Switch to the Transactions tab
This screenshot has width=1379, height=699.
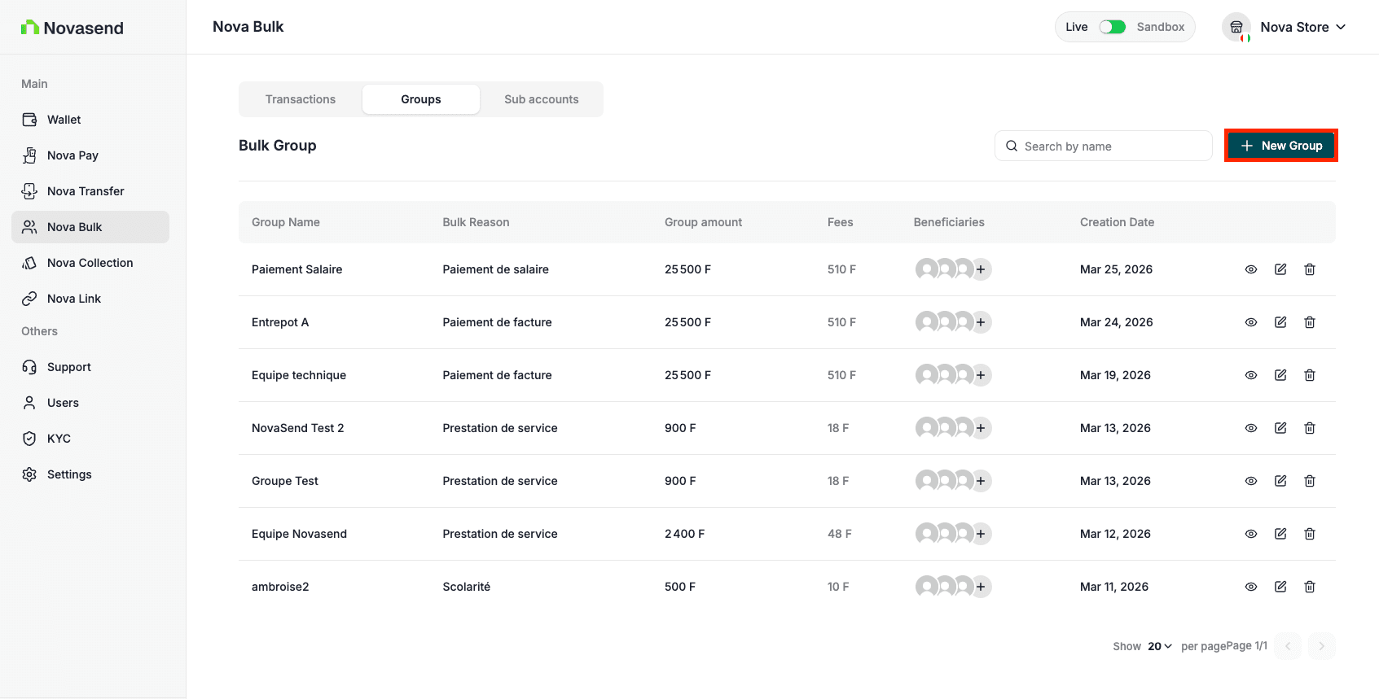tap(301, 99)
